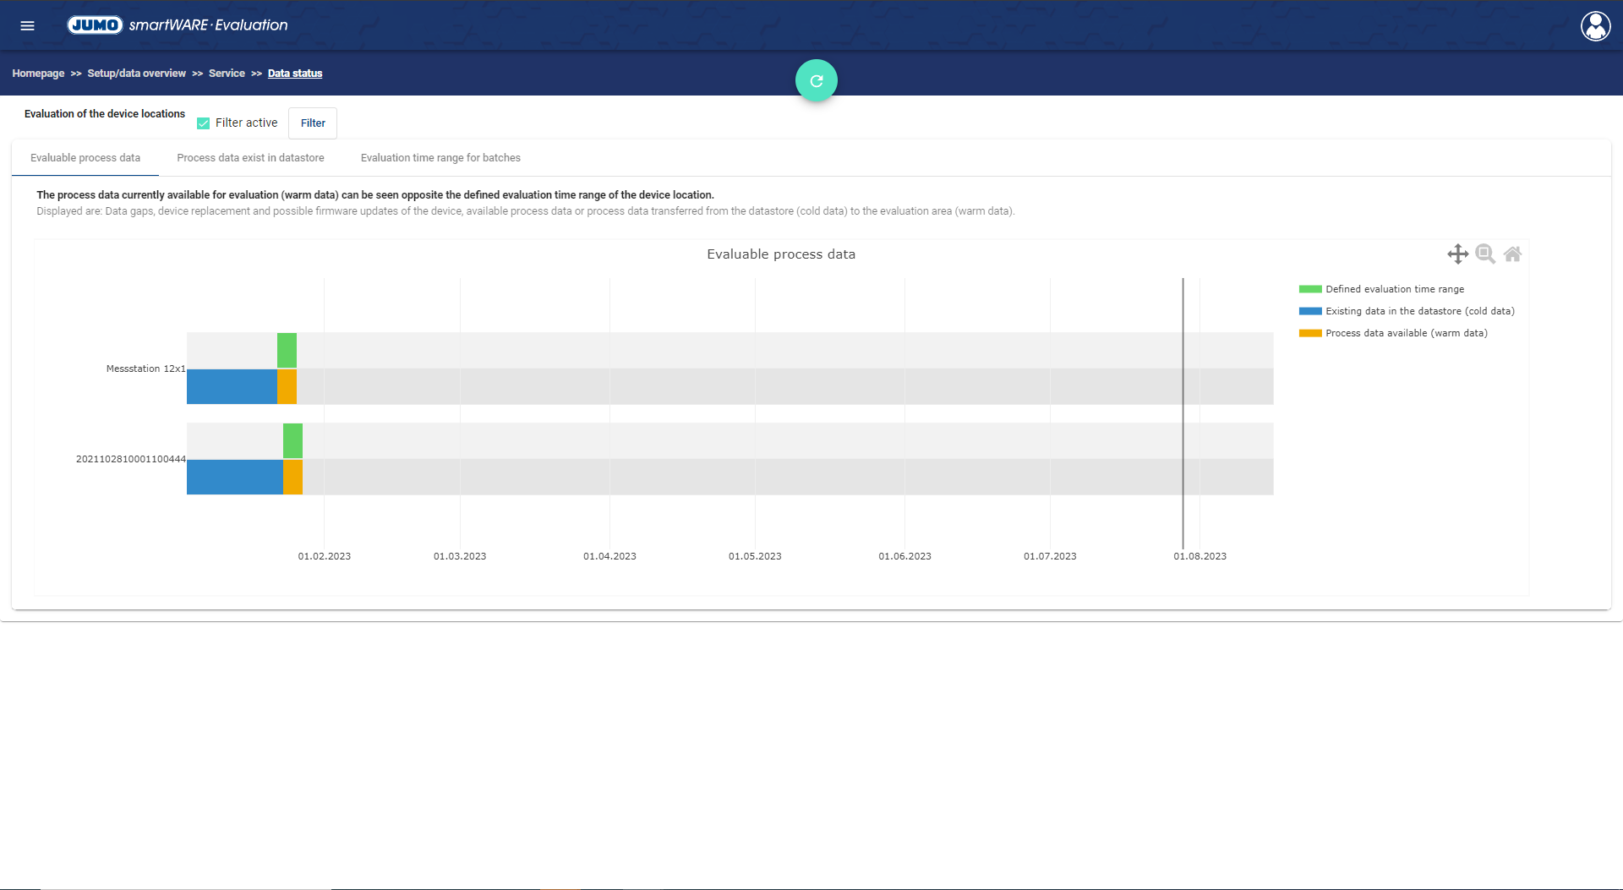Uncheck the Filter active checkbox
The image size is (1623, 890).
(203, 123)
